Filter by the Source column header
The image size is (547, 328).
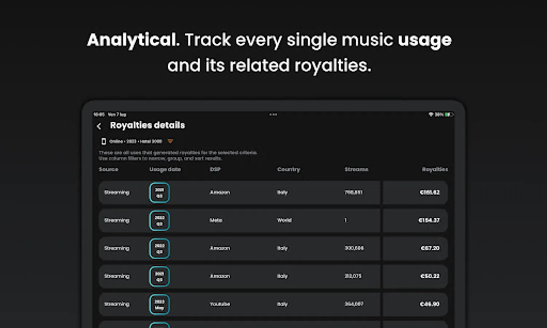pos(108,169)
